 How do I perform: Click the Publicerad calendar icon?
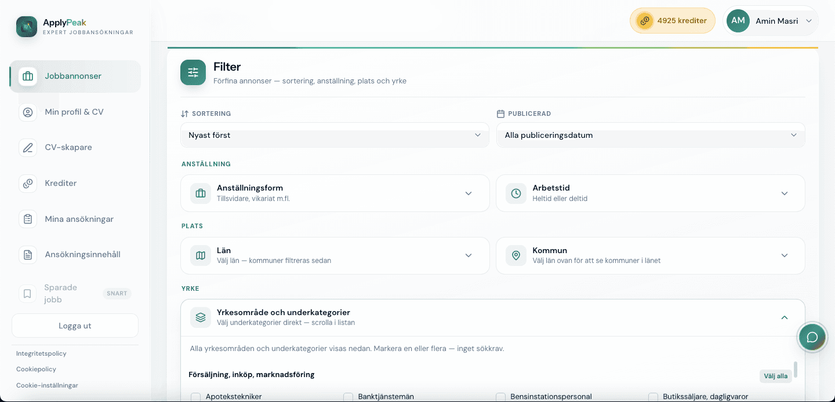(501, 114)
